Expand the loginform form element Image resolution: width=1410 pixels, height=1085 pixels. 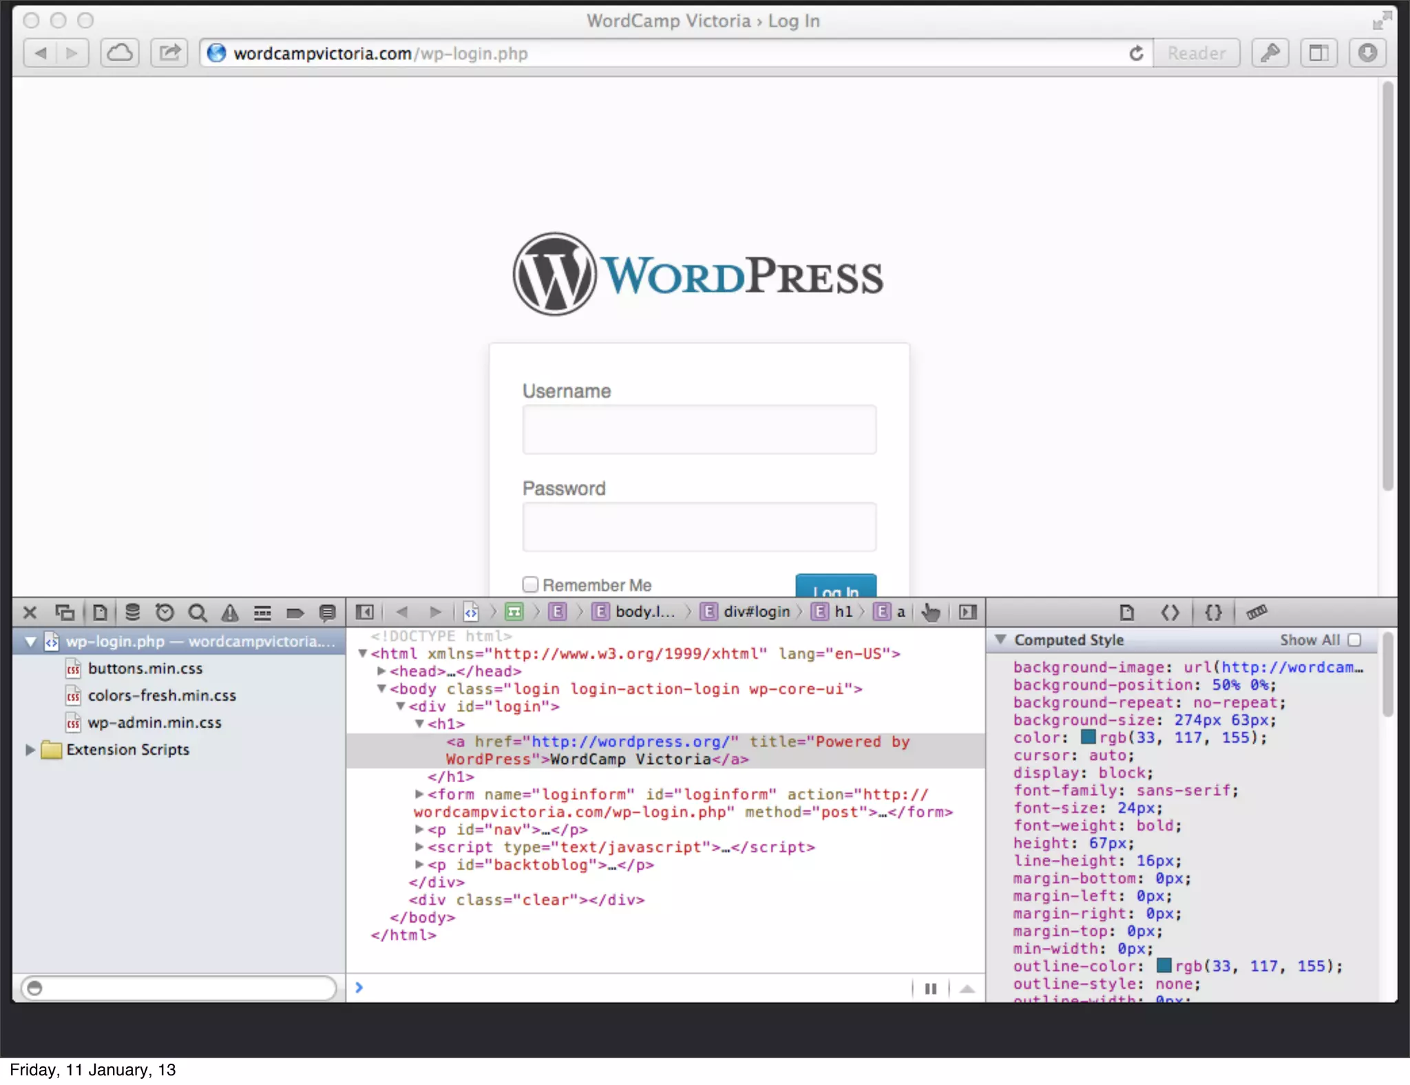[419, 794]
